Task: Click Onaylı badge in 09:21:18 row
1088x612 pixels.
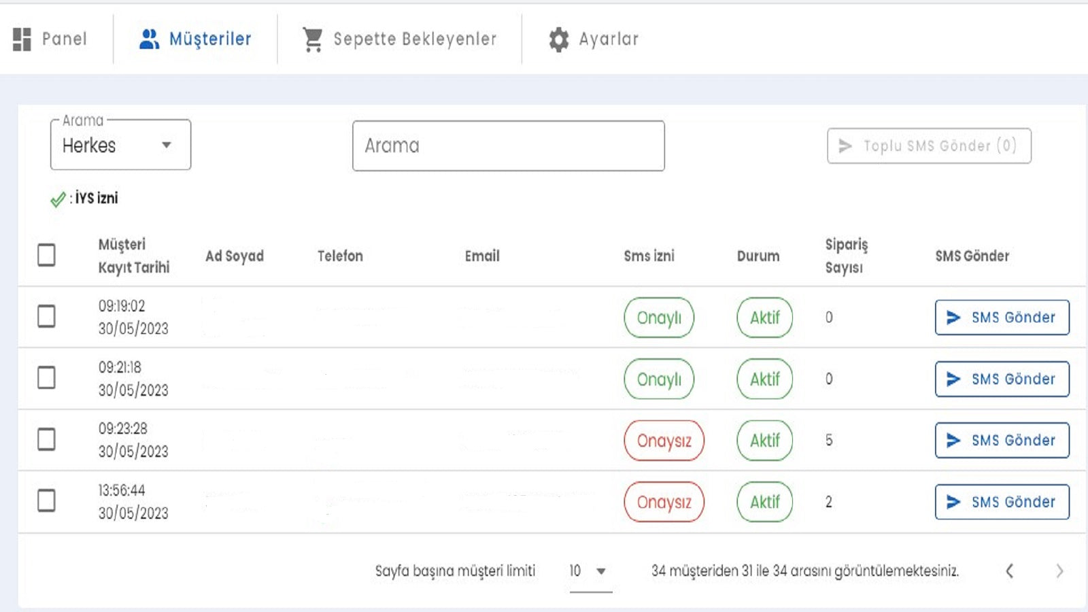Action: click(659, 379)
